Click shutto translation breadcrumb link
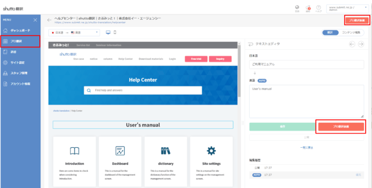This screenshot has width=372, height=188. pyautogui.click(x=61, y=111)
